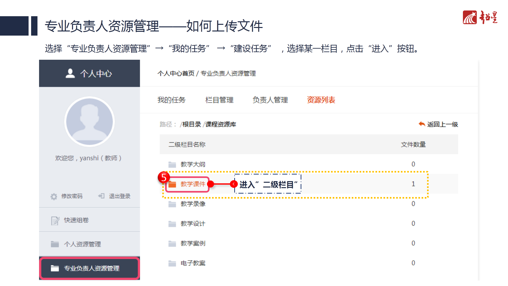Click the file count 0 for 教学大纲
The width and height of the screenshot is (508, 286).
413,164
